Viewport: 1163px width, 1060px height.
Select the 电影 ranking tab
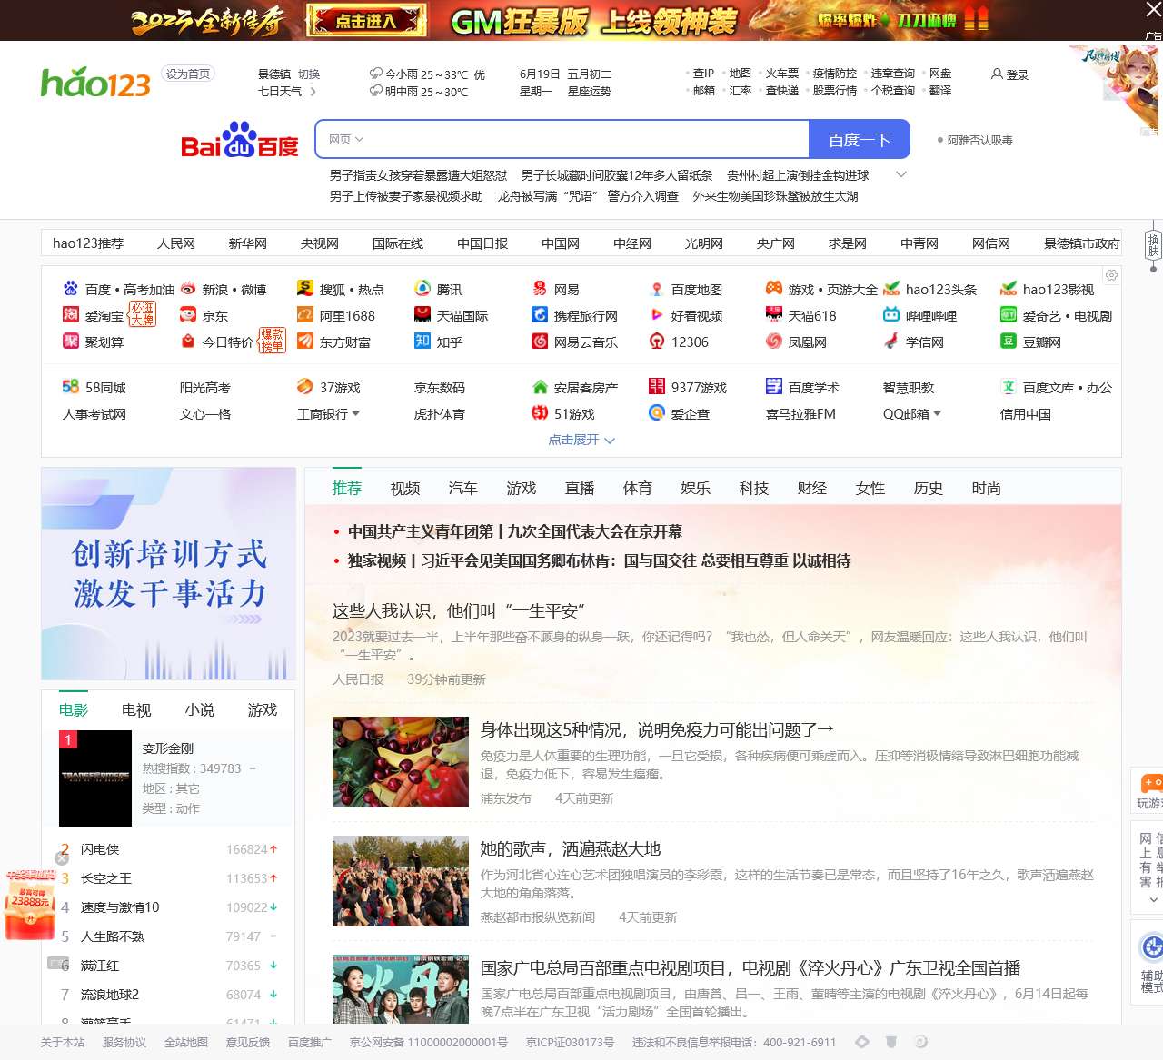pyautogui.click(x=74, y=709)
